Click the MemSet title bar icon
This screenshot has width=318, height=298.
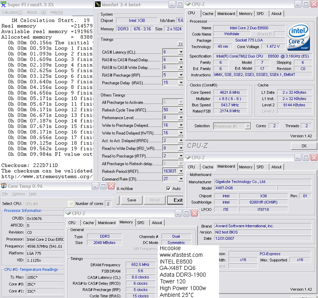tap(98, 4)
